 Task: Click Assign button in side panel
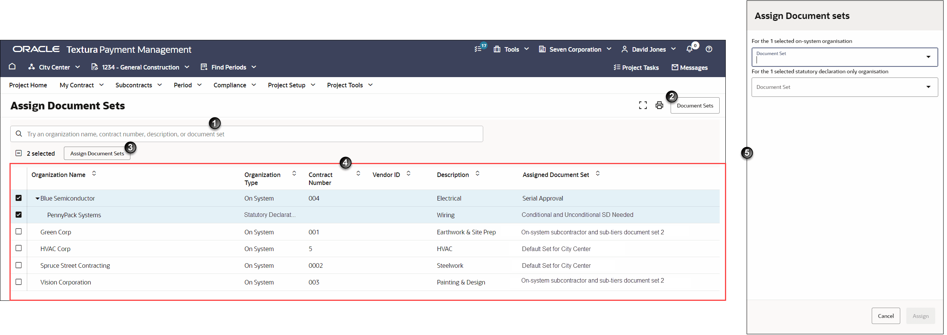point(920,316)
